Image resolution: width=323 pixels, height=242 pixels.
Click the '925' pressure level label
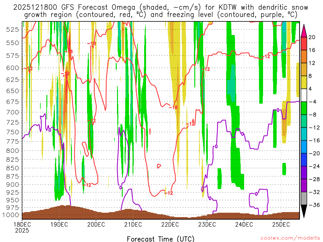[13, 193]
